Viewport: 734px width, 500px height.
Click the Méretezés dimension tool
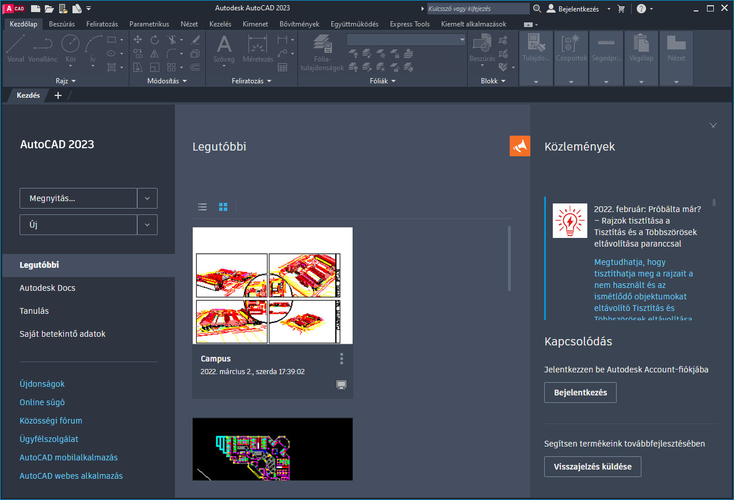click(258, 48)
